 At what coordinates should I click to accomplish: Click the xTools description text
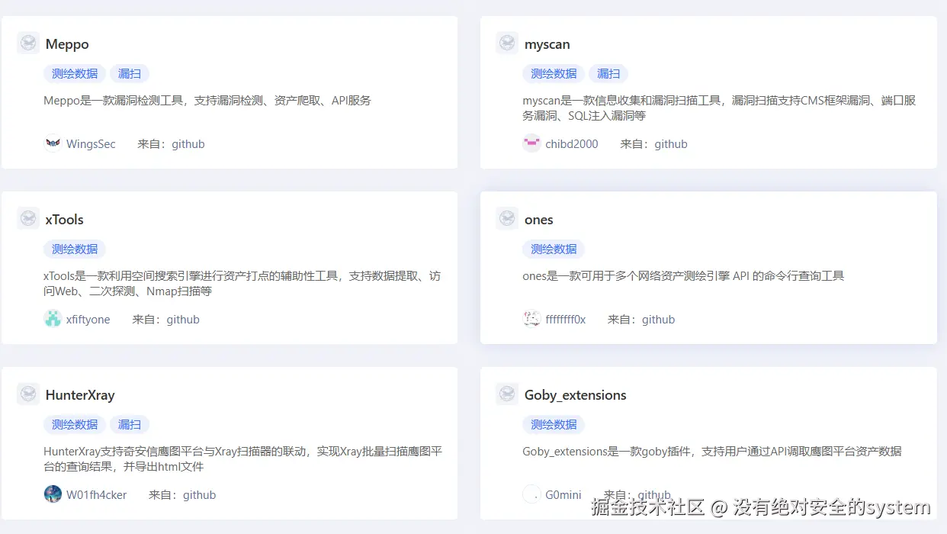tap(242, 283)
